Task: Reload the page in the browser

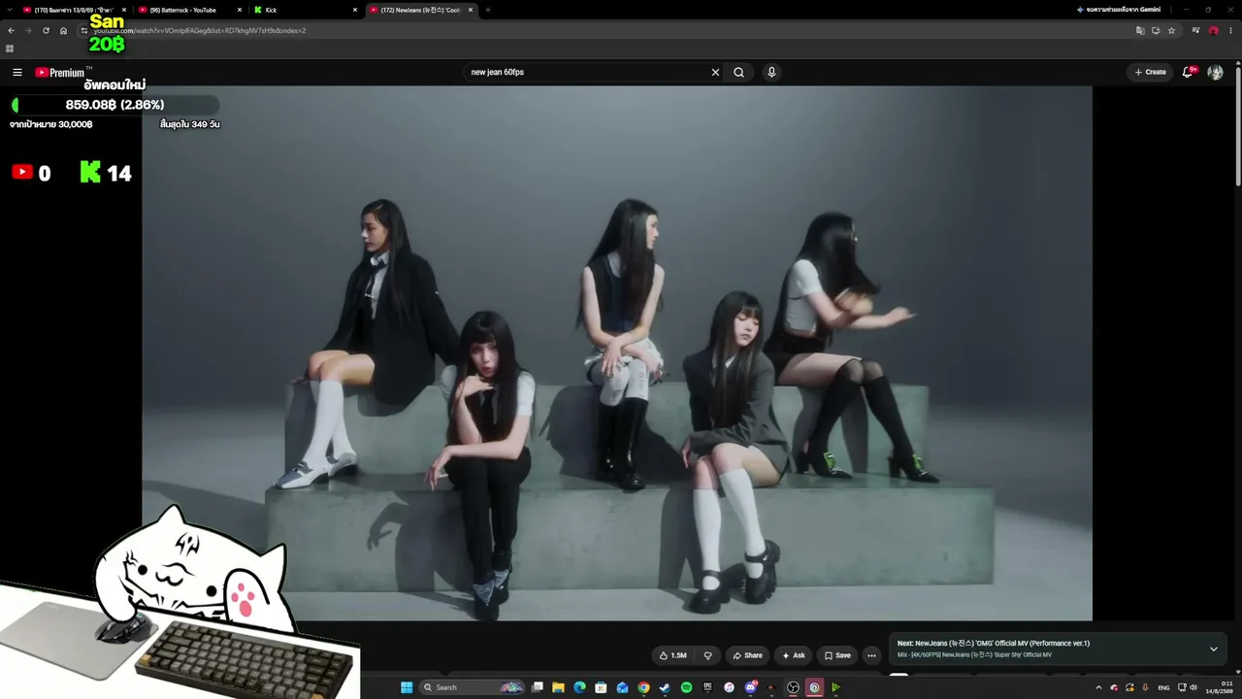Action: point(46,30)
